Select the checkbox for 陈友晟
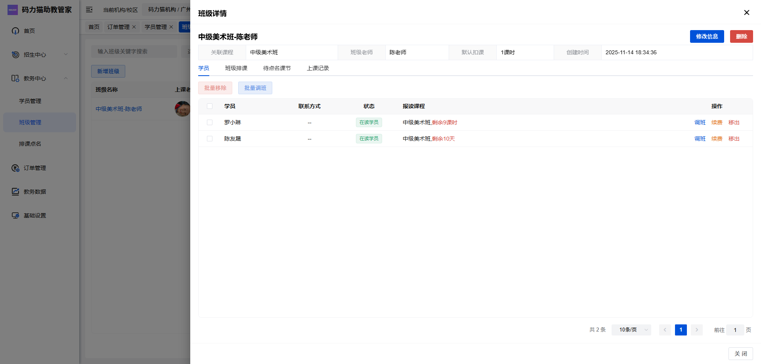 [210, 139]
